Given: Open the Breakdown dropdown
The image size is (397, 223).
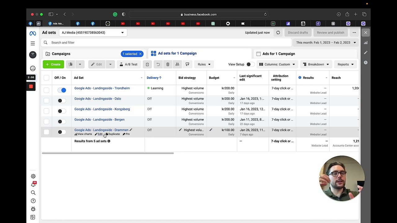Looking at the screenshot, I should coord(316,64).
